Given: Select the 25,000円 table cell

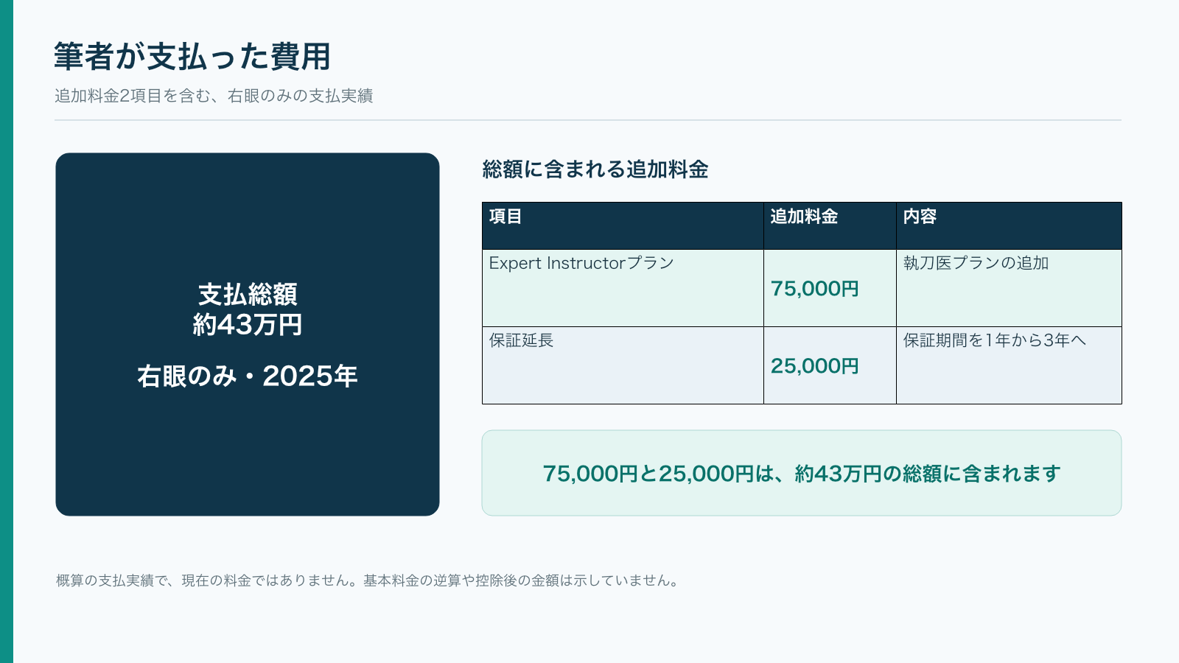Looking at the screenshot, I should tap(830, 365).
